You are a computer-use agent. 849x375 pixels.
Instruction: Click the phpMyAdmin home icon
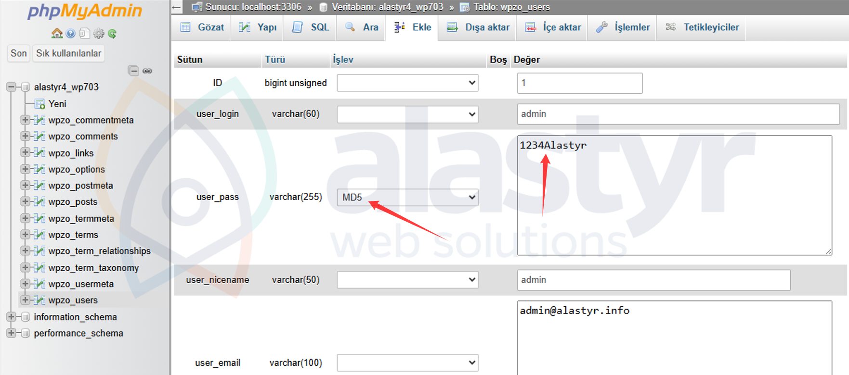tap(57, 33)
